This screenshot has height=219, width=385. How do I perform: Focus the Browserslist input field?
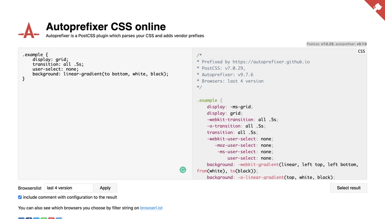click(69, 188)
